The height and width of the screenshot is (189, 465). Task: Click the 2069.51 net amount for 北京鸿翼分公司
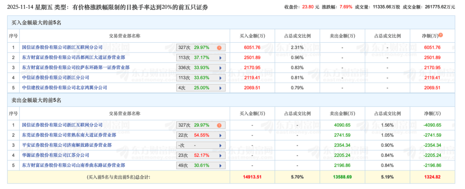click(432, 87)
